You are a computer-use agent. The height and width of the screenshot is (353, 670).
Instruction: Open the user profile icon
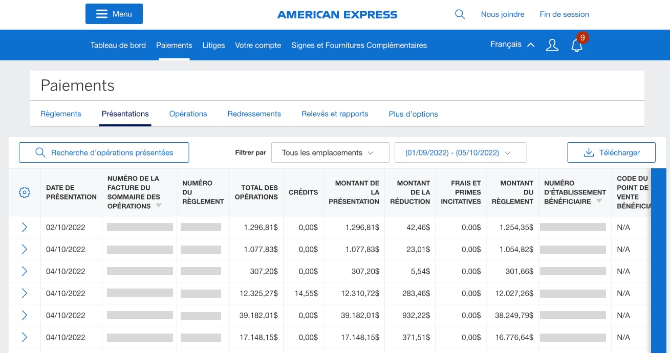coord(552,45)
